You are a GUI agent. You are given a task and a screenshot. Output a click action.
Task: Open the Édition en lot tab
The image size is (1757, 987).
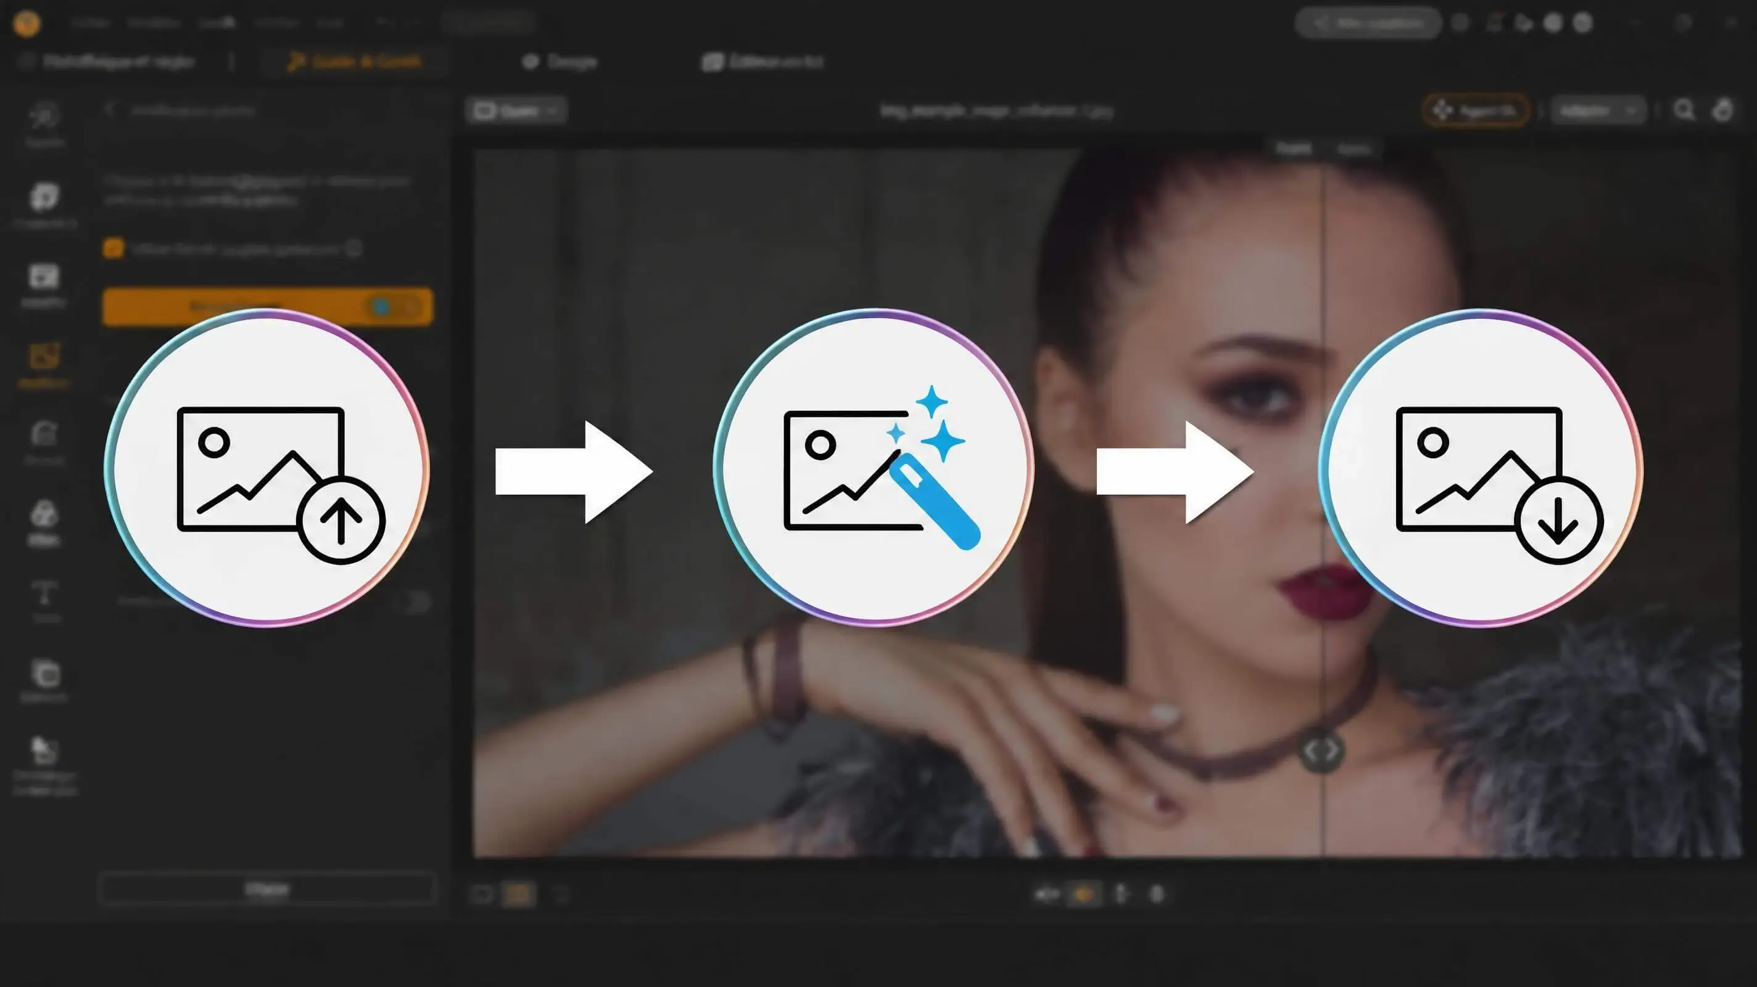[763, 62]
